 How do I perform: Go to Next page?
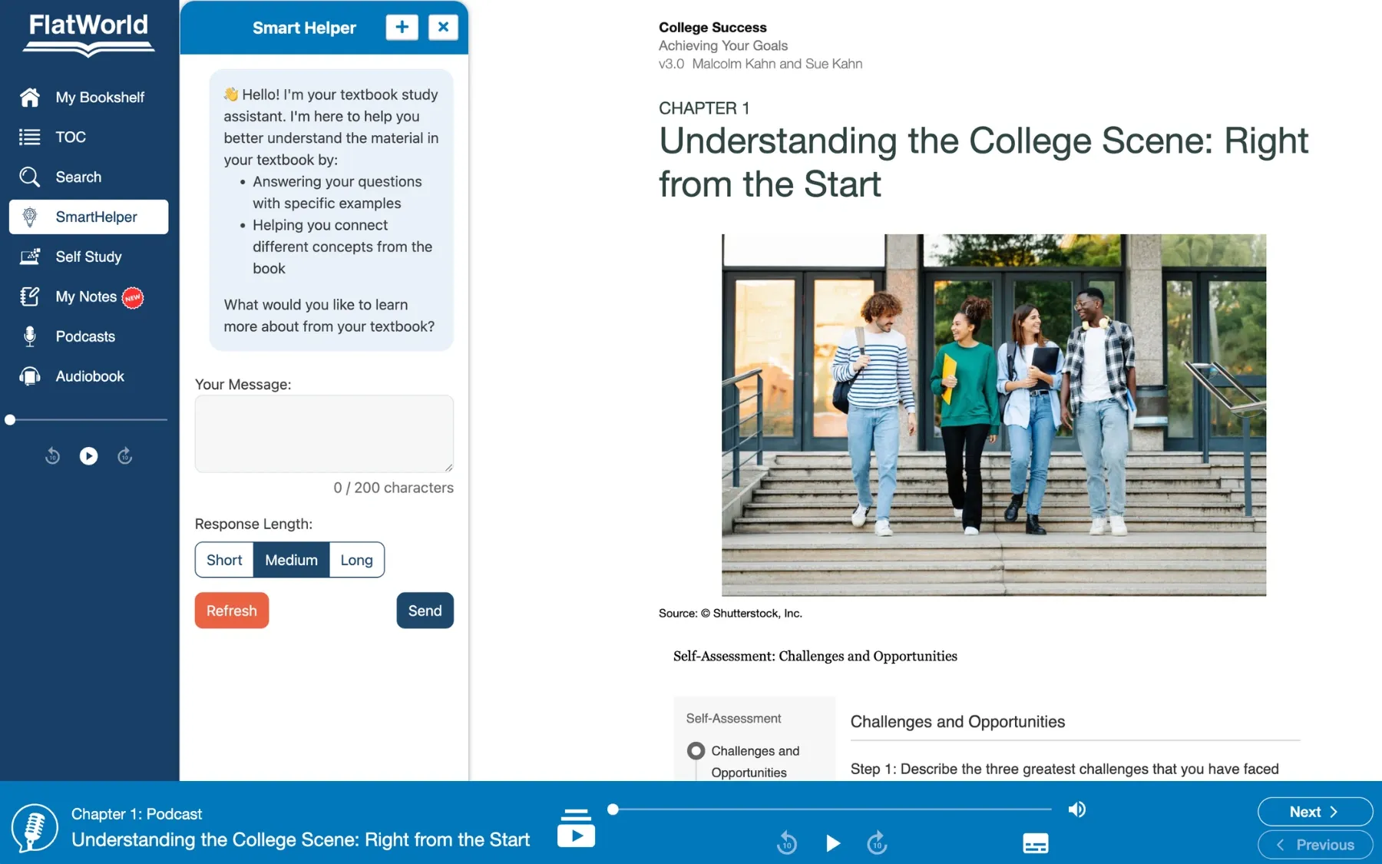pyautogui.click(x=1315, y=812)
